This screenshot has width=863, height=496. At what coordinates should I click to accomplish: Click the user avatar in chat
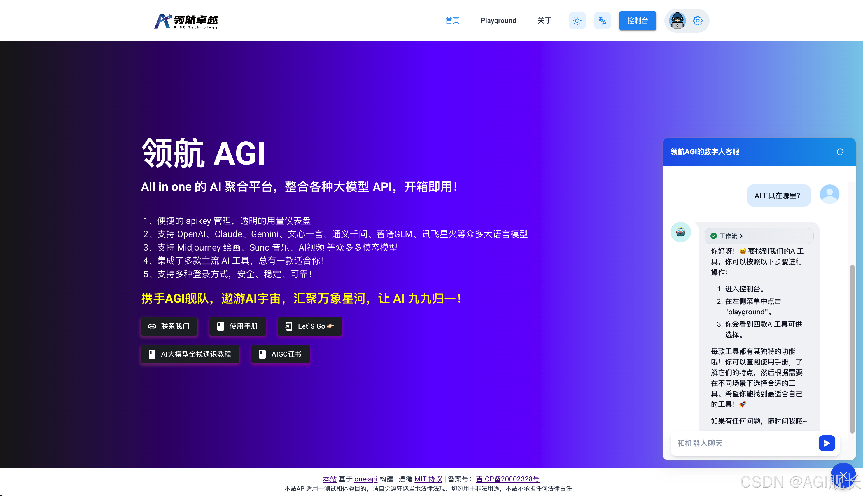click(829, 195)
